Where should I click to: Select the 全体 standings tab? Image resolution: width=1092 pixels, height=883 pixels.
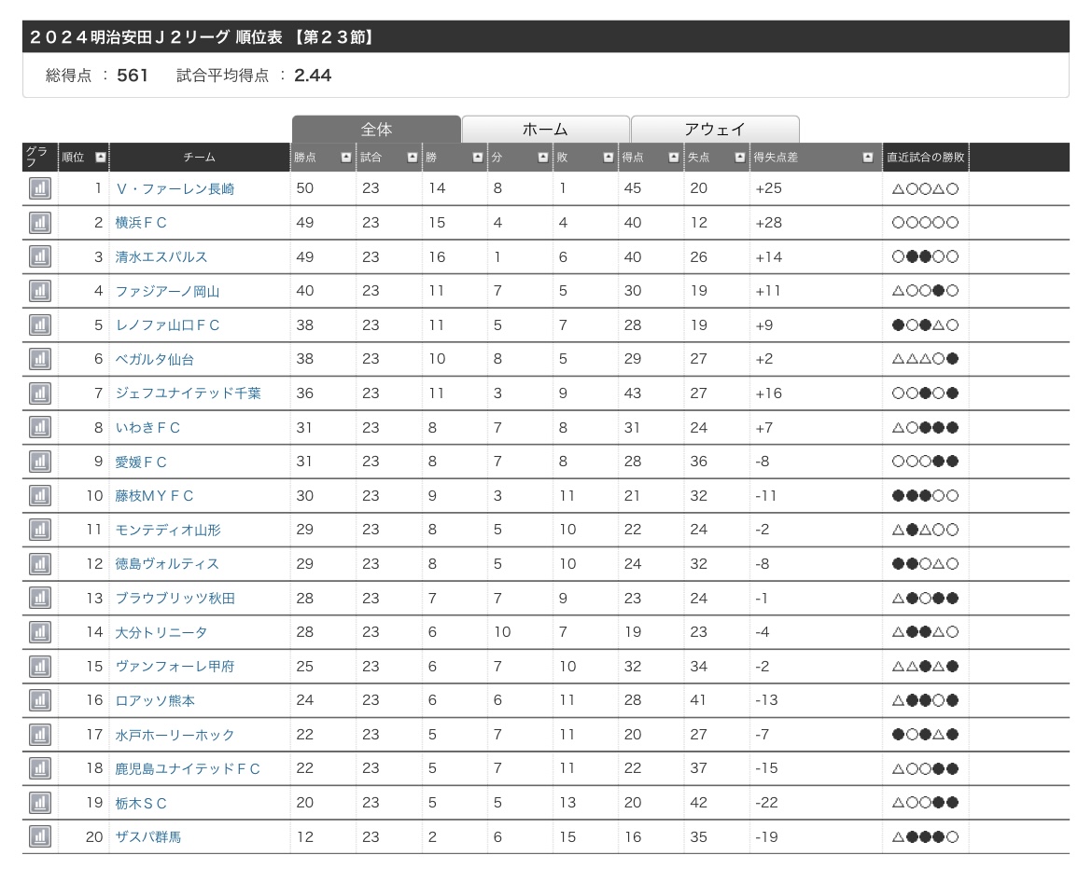tap(376, 130)
